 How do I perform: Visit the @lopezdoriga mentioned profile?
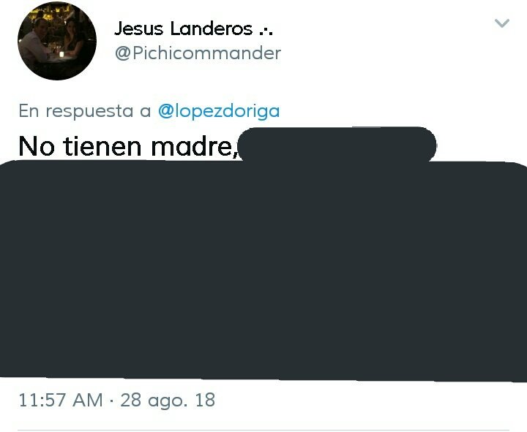[x=219, y=111]
